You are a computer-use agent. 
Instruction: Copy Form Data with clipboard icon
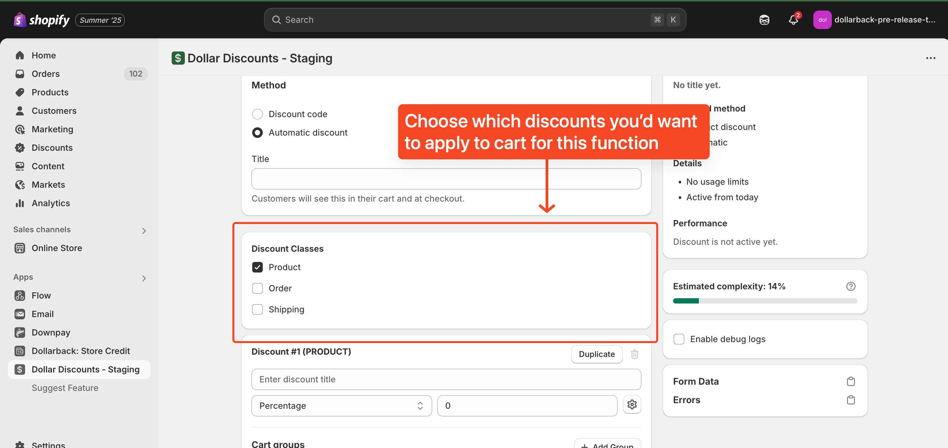click(x=851, y=381)
